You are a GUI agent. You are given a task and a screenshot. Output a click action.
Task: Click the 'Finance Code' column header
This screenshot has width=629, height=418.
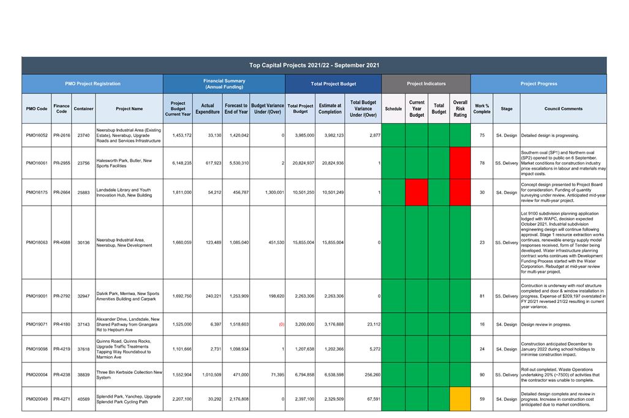61,108
